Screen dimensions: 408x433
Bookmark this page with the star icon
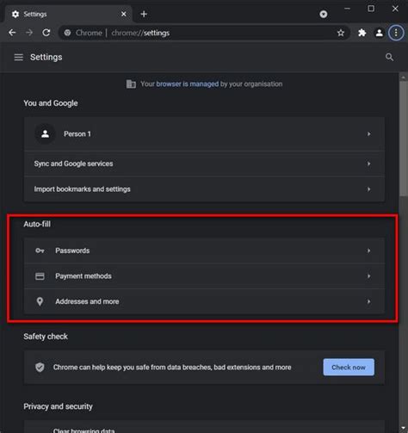(341, 33)
